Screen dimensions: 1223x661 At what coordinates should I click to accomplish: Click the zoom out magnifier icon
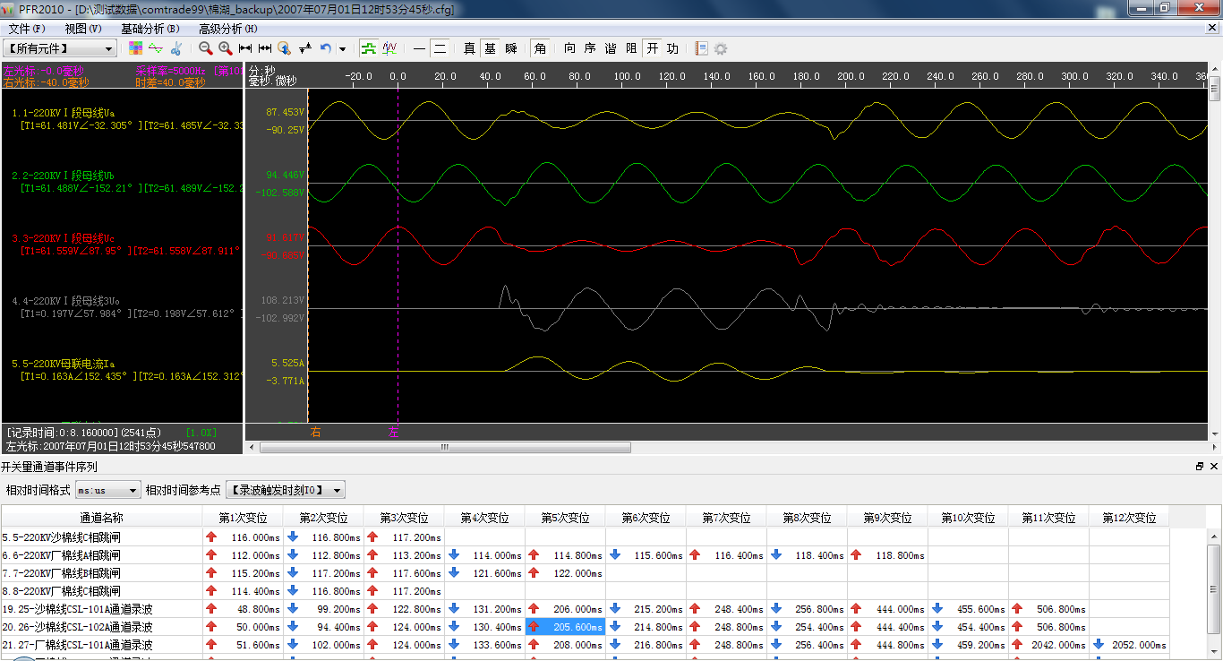(x=206, y=48)
